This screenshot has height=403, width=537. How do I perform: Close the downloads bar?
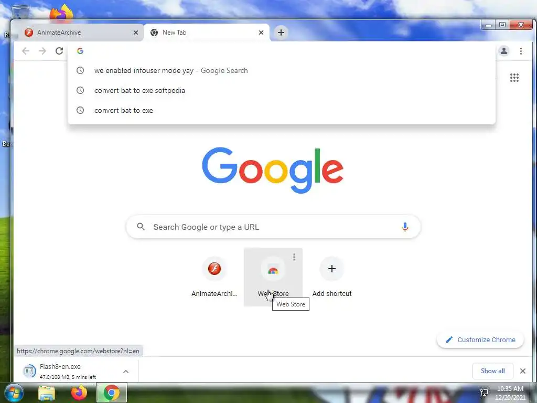click(523, 371)
